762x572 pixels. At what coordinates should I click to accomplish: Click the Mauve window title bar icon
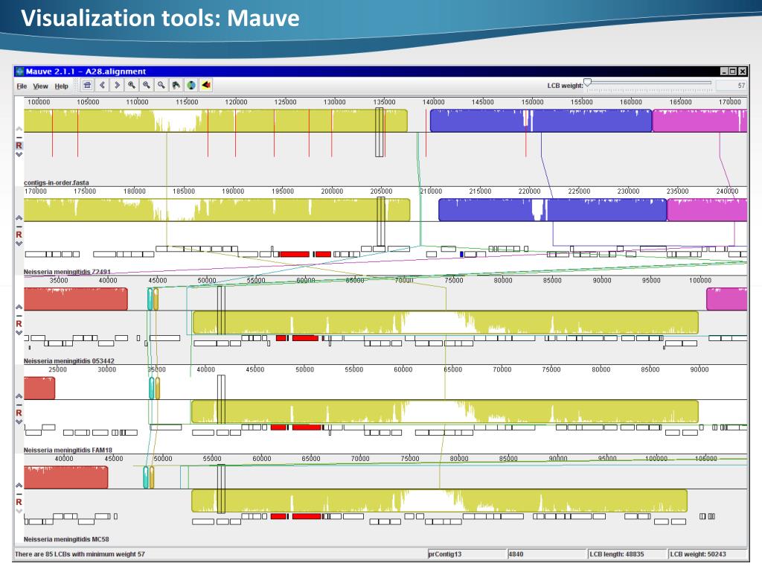point(20,71)
